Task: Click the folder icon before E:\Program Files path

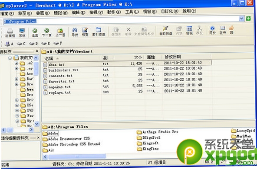Action: (x=44, y=127)
